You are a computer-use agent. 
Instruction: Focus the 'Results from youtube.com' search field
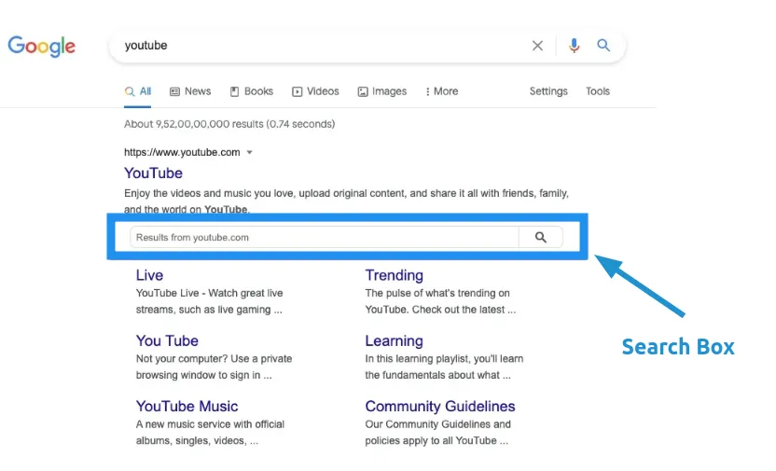325,238
